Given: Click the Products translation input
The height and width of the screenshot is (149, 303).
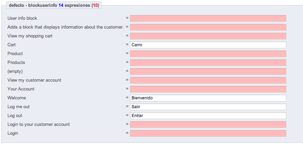Looking at the screenshot, I should point(208,63).
